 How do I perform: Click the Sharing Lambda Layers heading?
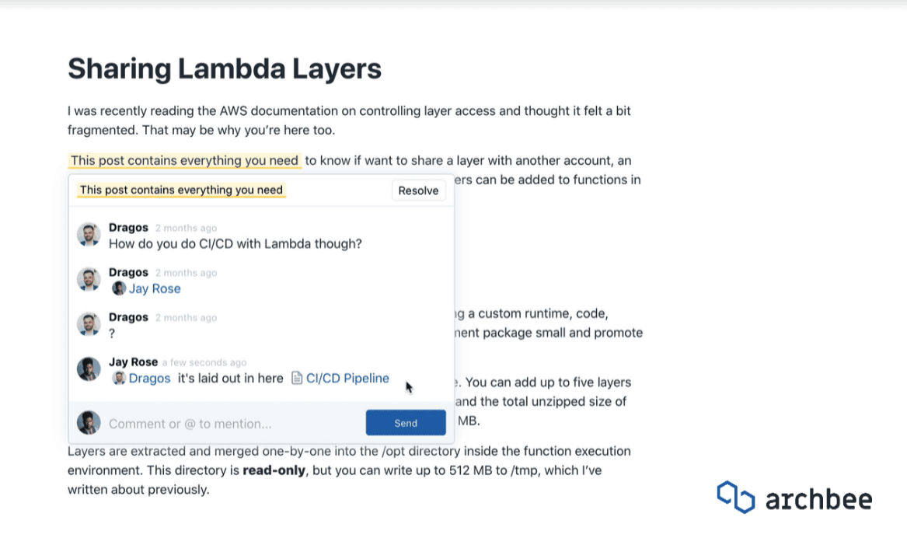tap(225, 69)
